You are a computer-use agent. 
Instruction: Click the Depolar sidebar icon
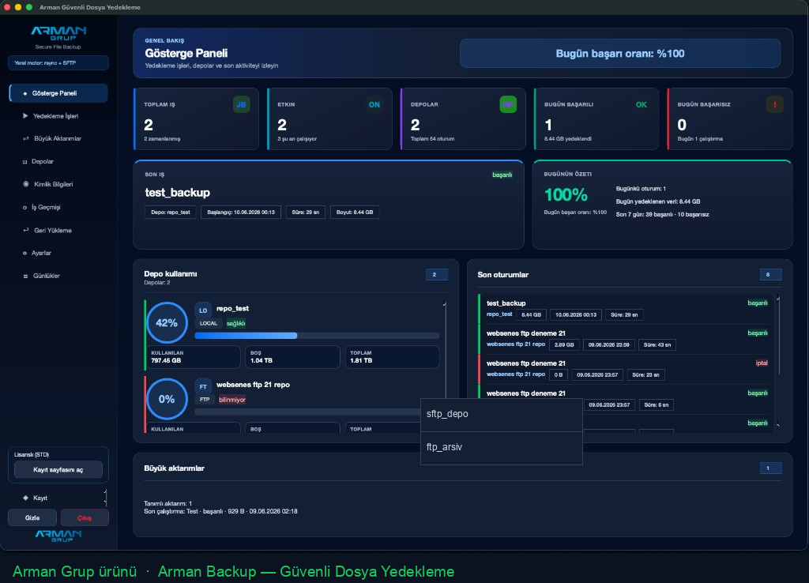(x=24, y=161)
